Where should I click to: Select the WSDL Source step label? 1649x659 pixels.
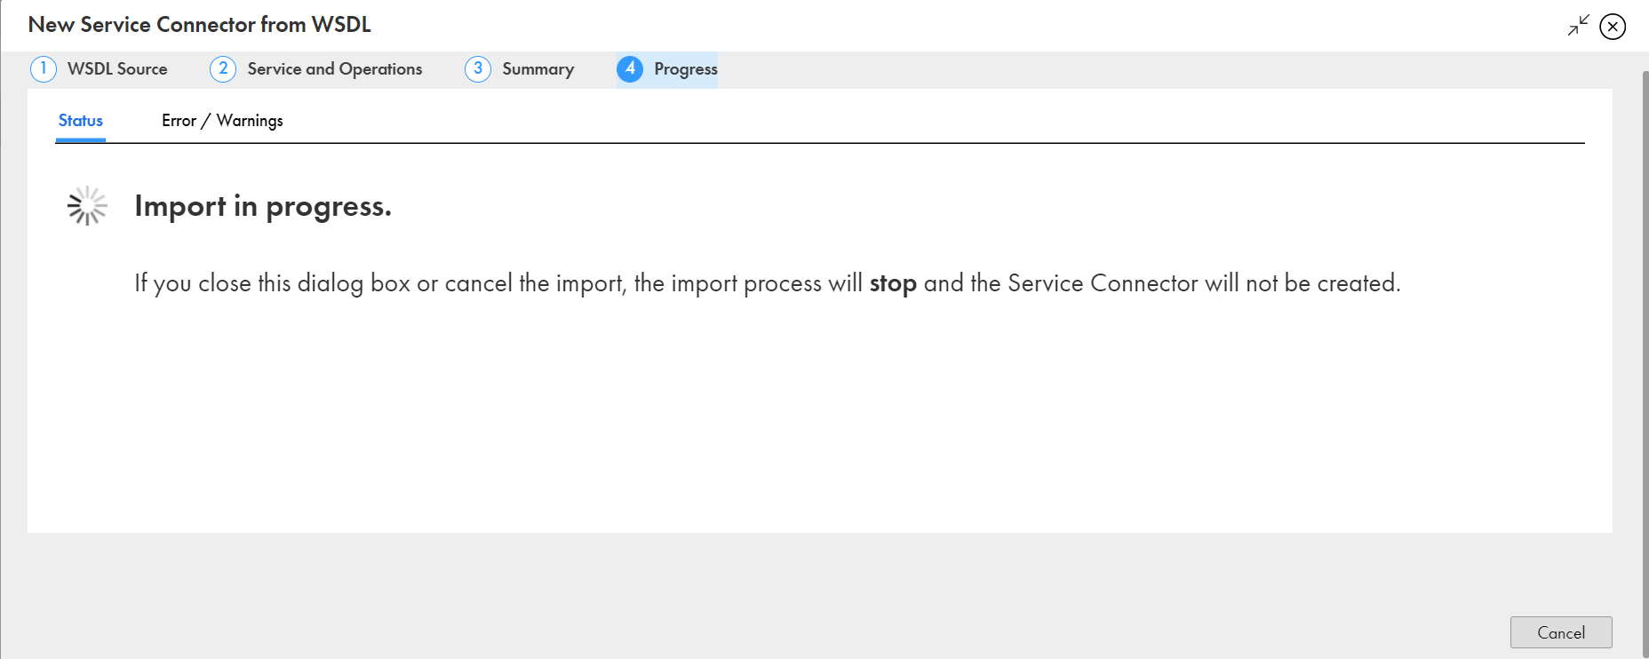117,69
